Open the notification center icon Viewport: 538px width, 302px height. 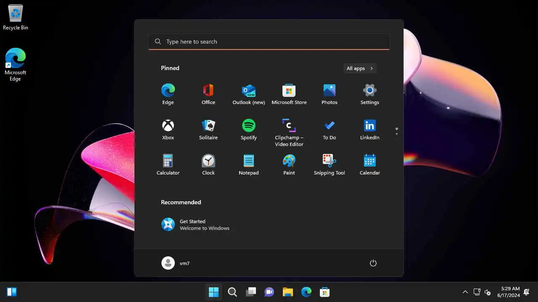527,292
